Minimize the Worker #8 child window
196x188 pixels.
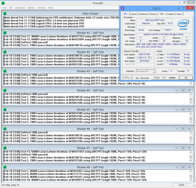pyautogui.click(x=177, y=167)
